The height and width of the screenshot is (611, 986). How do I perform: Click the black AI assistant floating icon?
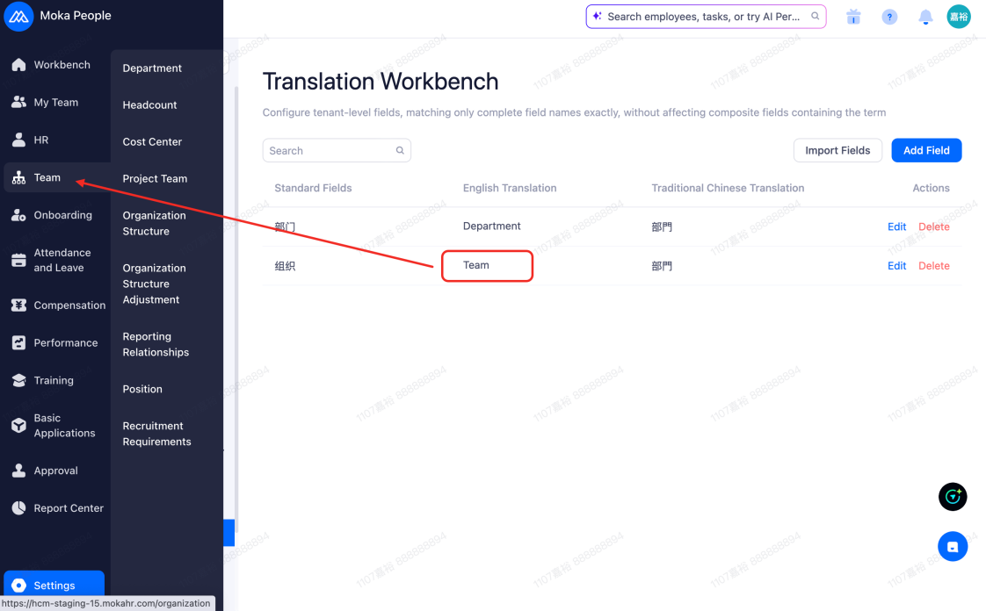tap(952, 497)
